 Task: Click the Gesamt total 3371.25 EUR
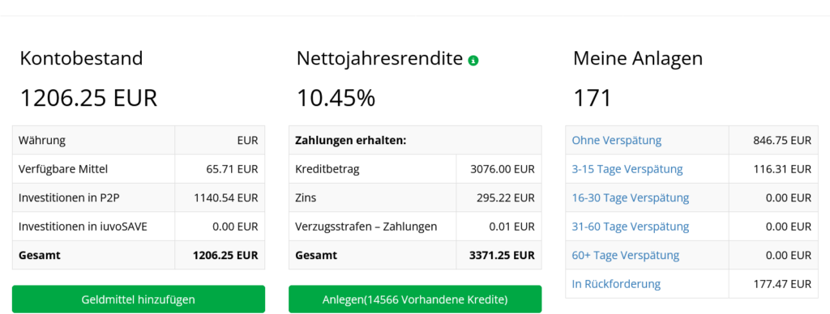[502, 255]
